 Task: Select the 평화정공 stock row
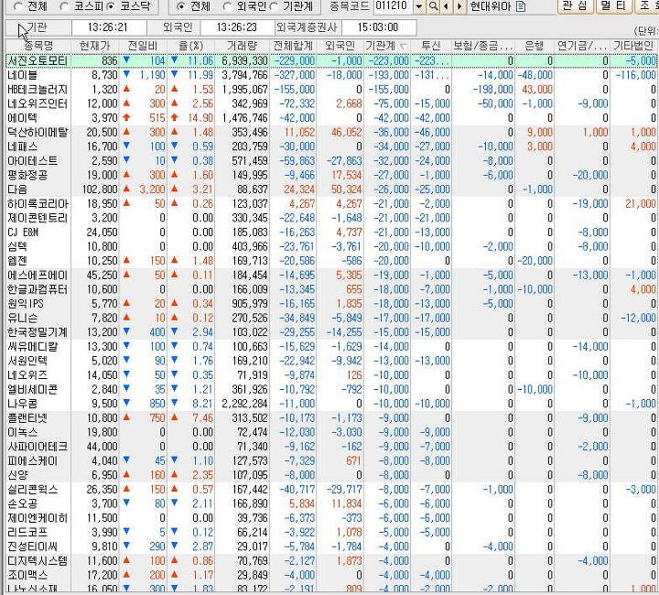pyautogui.click(x=331, y=175)
